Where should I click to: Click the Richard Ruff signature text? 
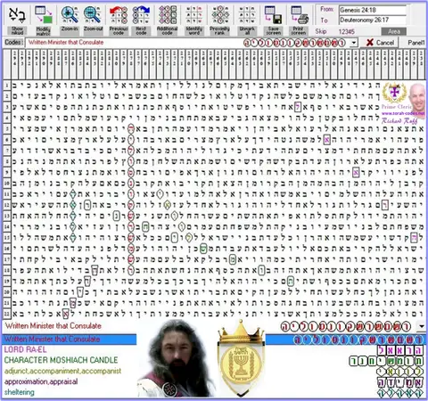[x=399, y=120]
